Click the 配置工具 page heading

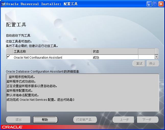point(16,25)
